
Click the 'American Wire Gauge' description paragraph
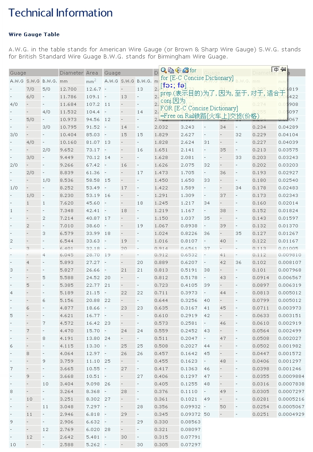pyautogui.click(x=155, y=53)
